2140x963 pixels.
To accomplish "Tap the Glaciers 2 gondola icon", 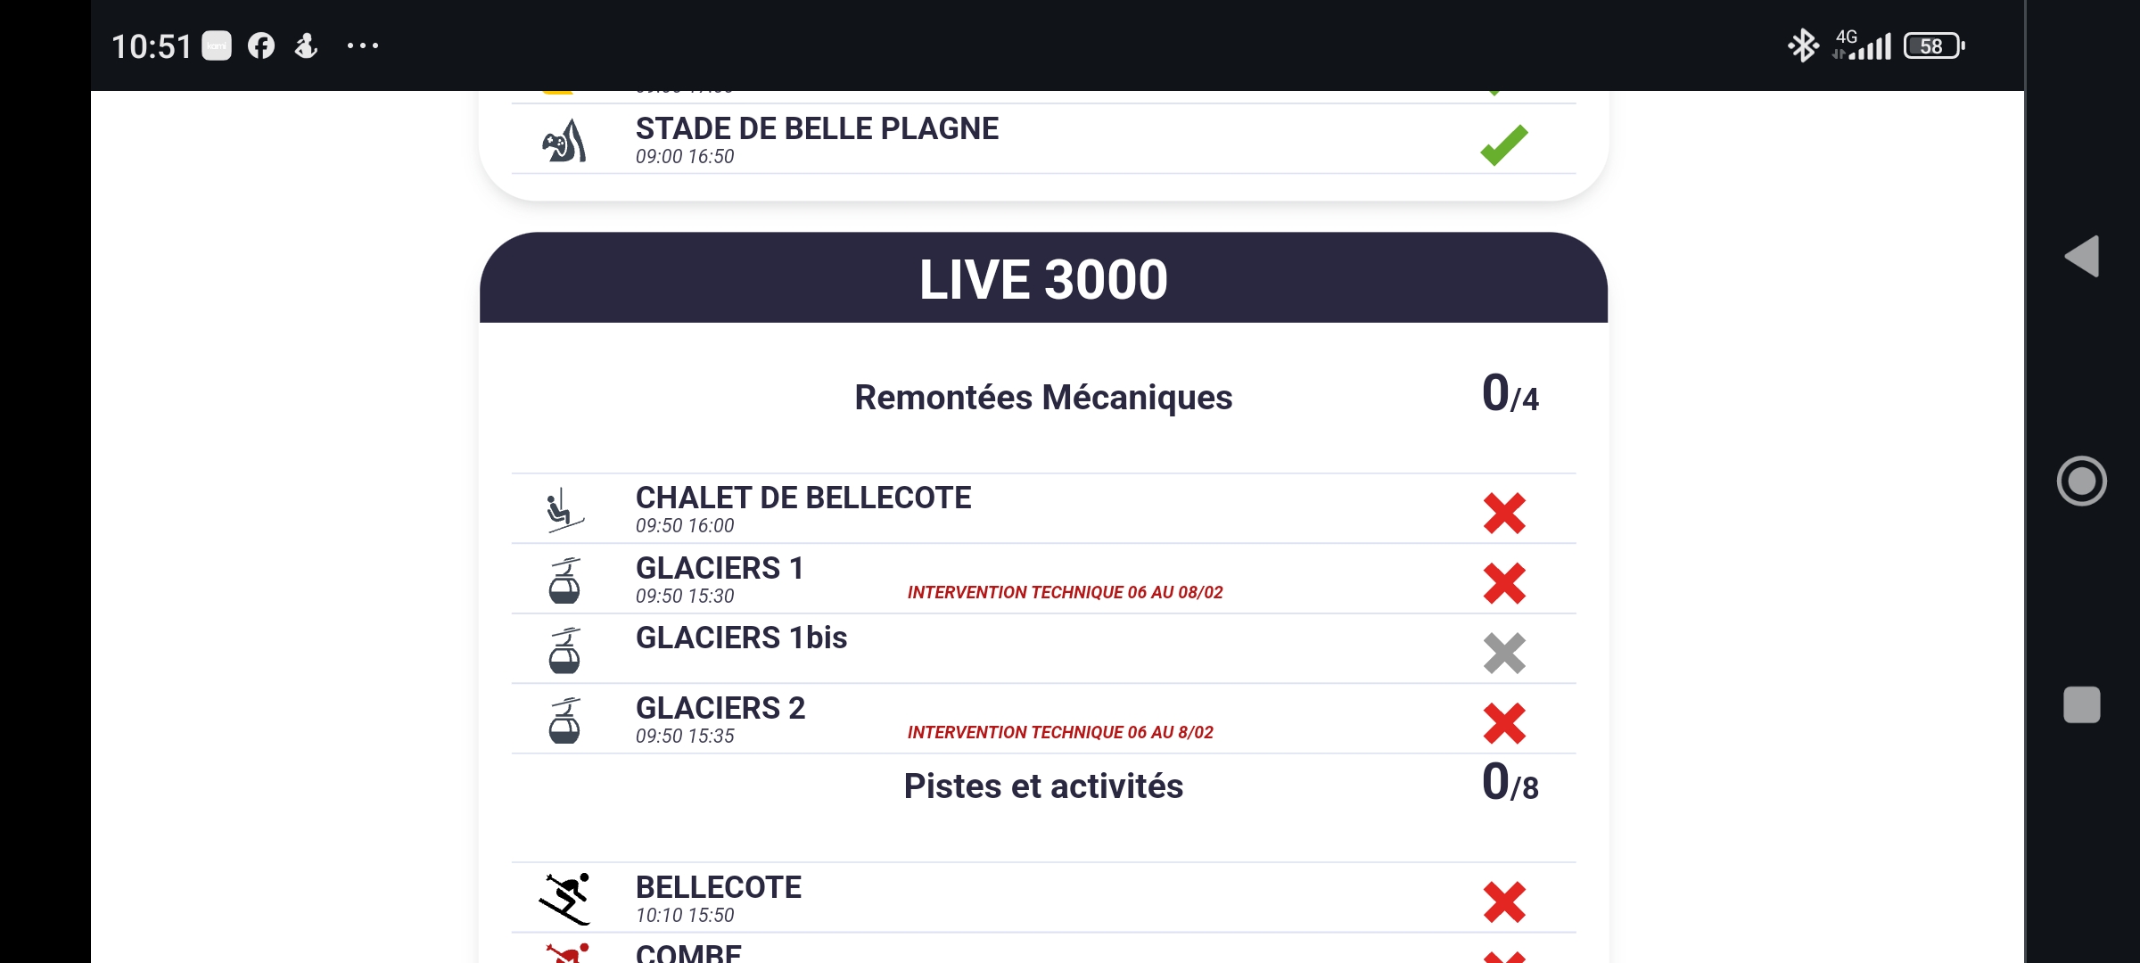I will (564, 720).
